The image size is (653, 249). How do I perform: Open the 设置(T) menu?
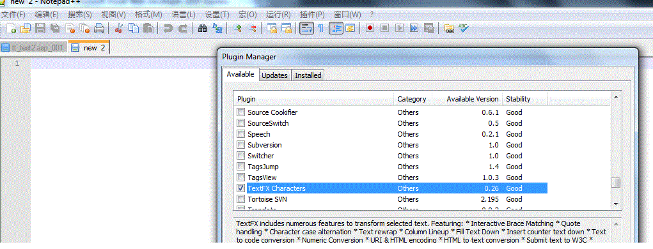click(x=217, y=14)
